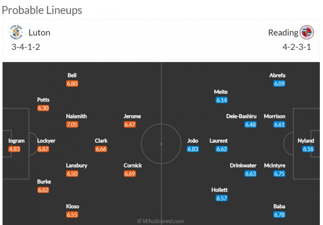
Task: Click Baba's 6.78 rating badge
Action: click(x=279, y=215)
